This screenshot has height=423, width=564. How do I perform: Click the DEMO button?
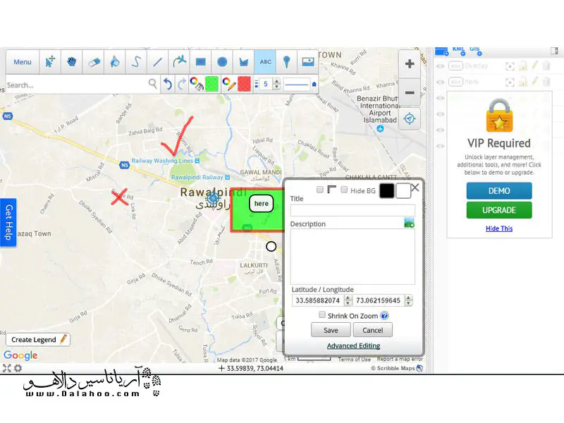[x=499, y=190]
